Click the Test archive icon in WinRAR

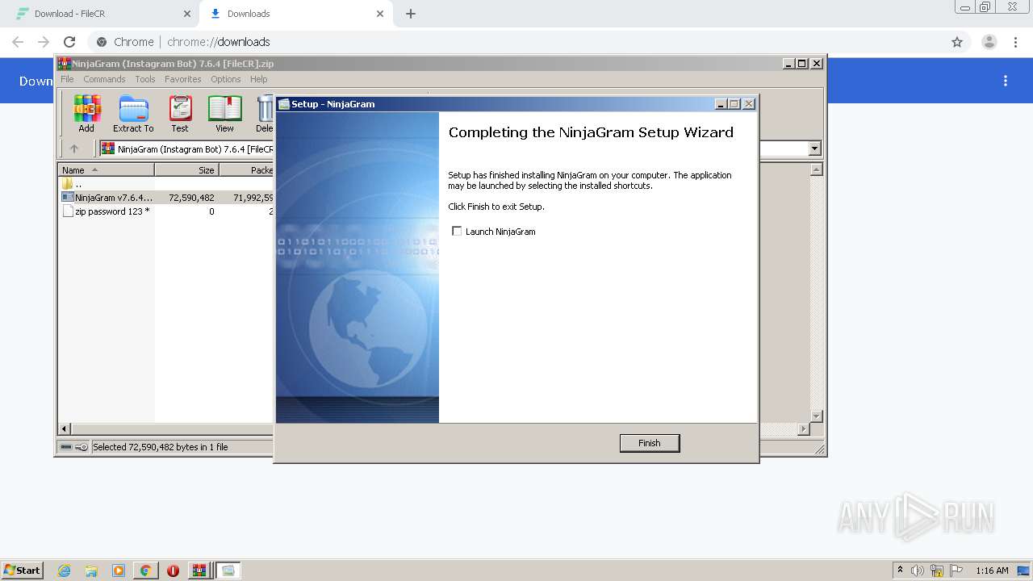(180, 113)
